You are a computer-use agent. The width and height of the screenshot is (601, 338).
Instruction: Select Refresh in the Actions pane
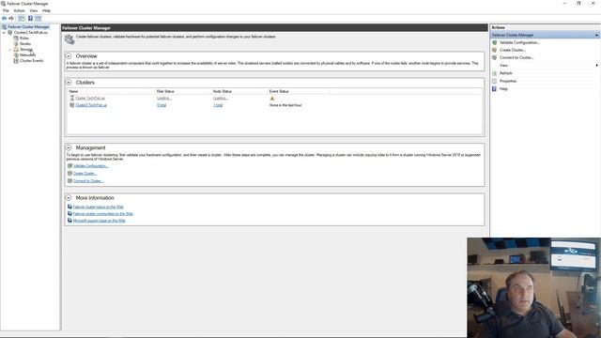coord(505,73)
